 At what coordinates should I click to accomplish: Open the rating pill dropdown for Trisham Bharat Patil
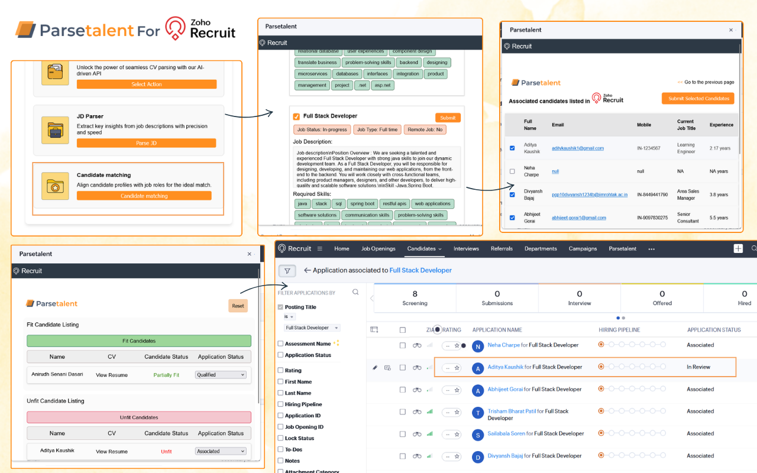451,412
